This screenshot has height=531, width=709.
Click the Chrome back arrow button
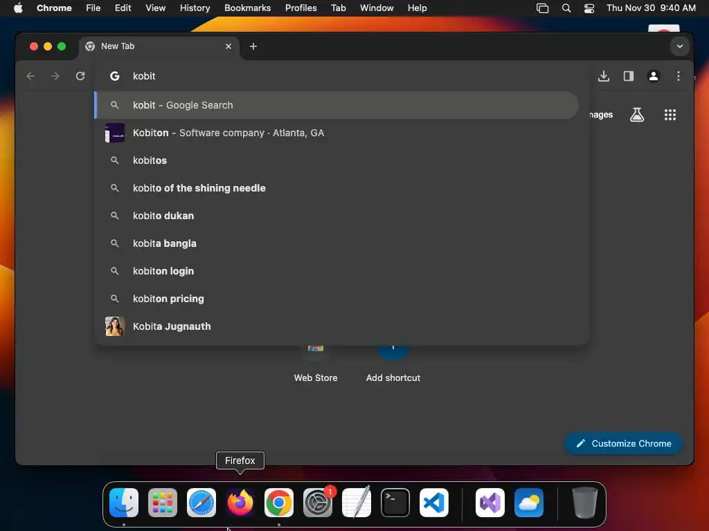coord(30,76)
